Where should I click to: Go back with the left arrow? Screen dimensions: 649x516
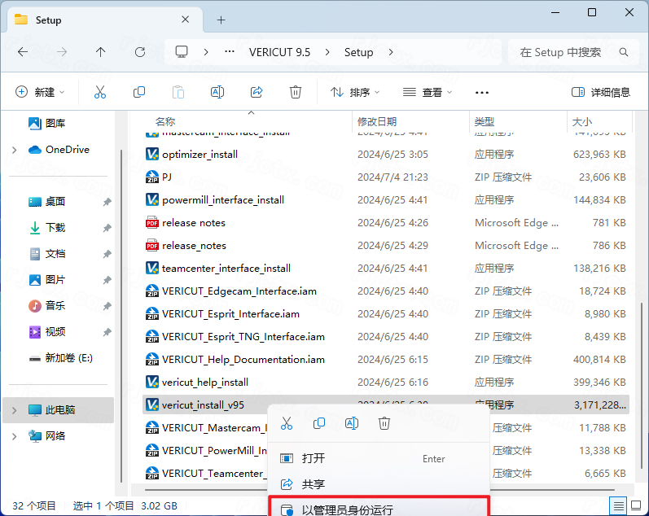pos(23,52)
